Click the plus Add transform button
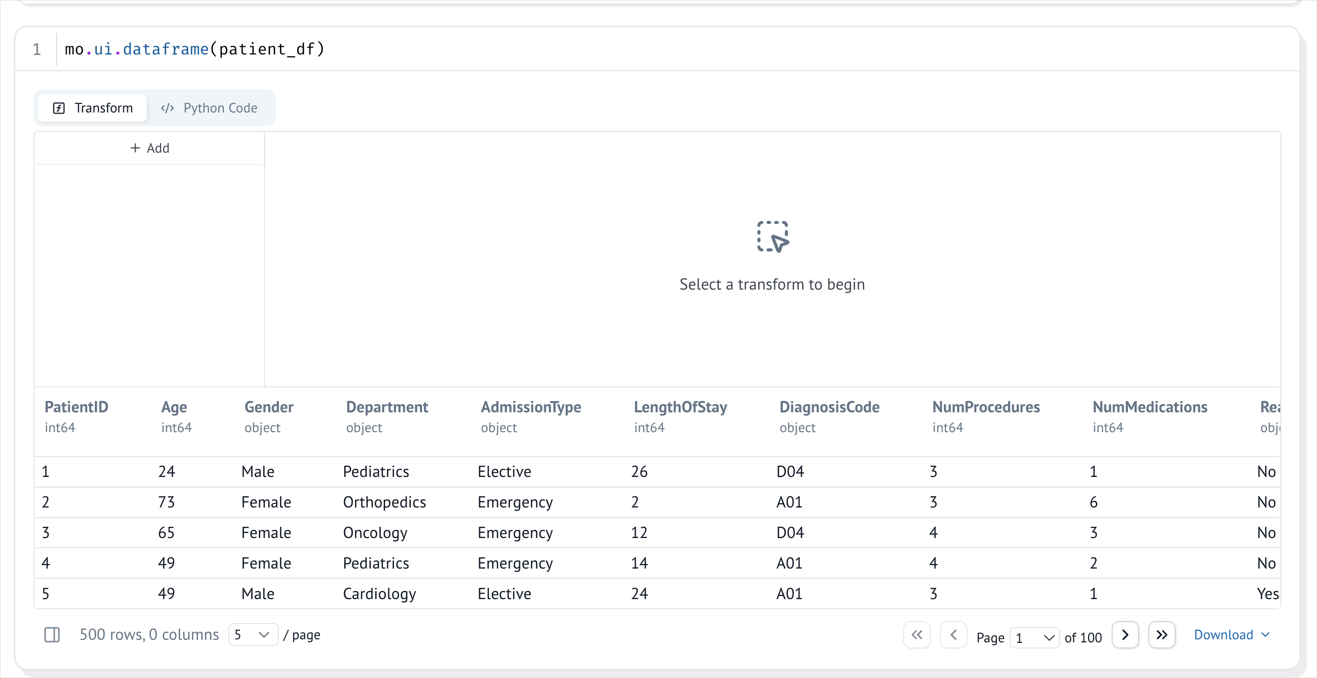This screenshot has height=678, width=1317. (x=149, y=148)
